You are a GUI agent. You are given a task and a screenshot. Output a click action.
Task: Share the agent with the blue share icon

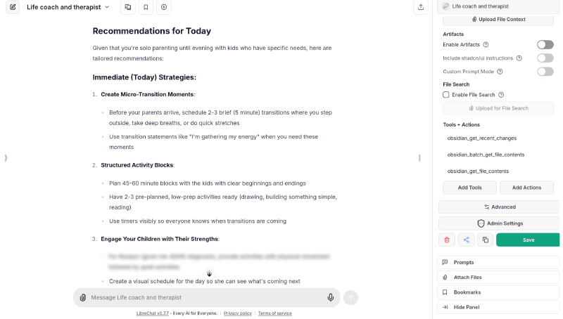coord(466,240)
